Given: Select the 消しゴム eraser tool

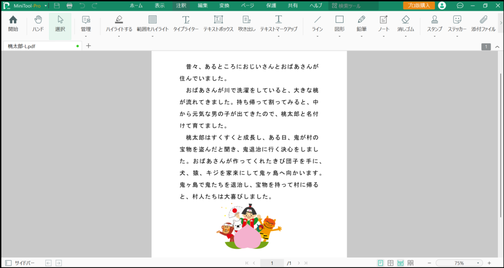Looking at the screenshot, I should [406, 24].
